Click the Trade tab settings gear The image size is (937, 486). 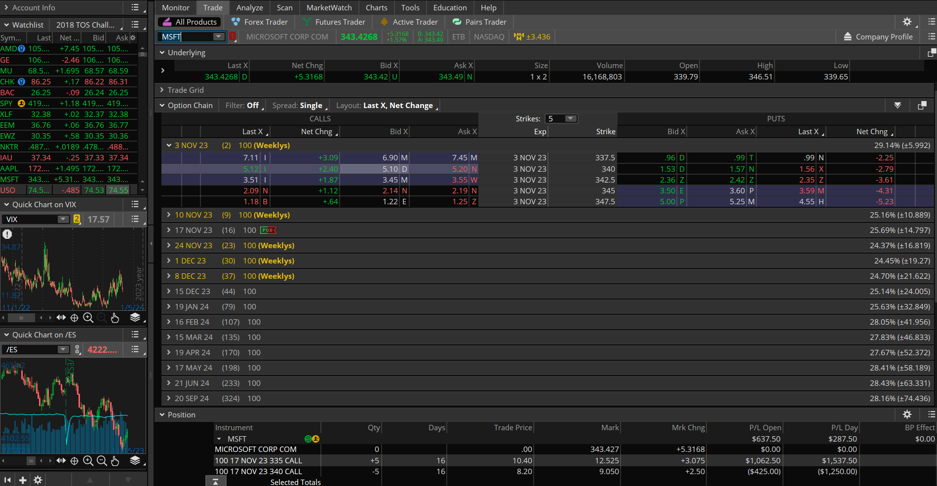tap(907, 22)
